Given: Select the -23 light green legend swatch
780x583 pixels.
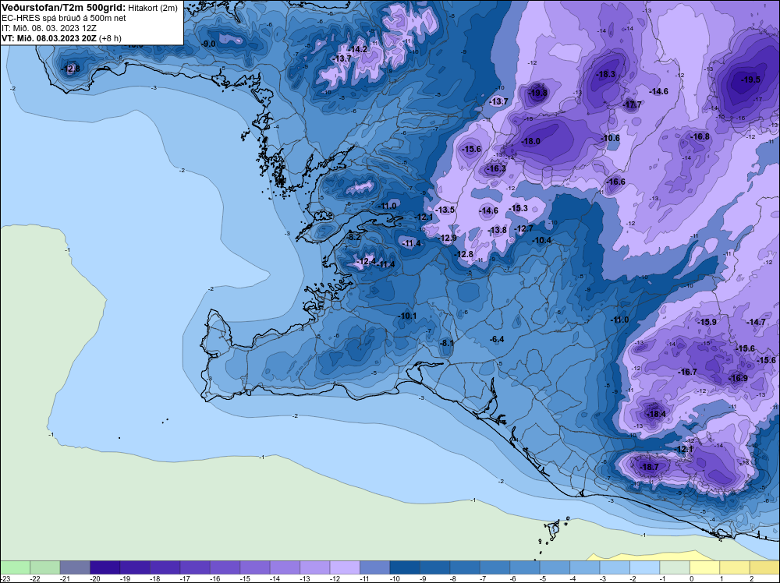Looking at the screenshot, I should (16, 567).
